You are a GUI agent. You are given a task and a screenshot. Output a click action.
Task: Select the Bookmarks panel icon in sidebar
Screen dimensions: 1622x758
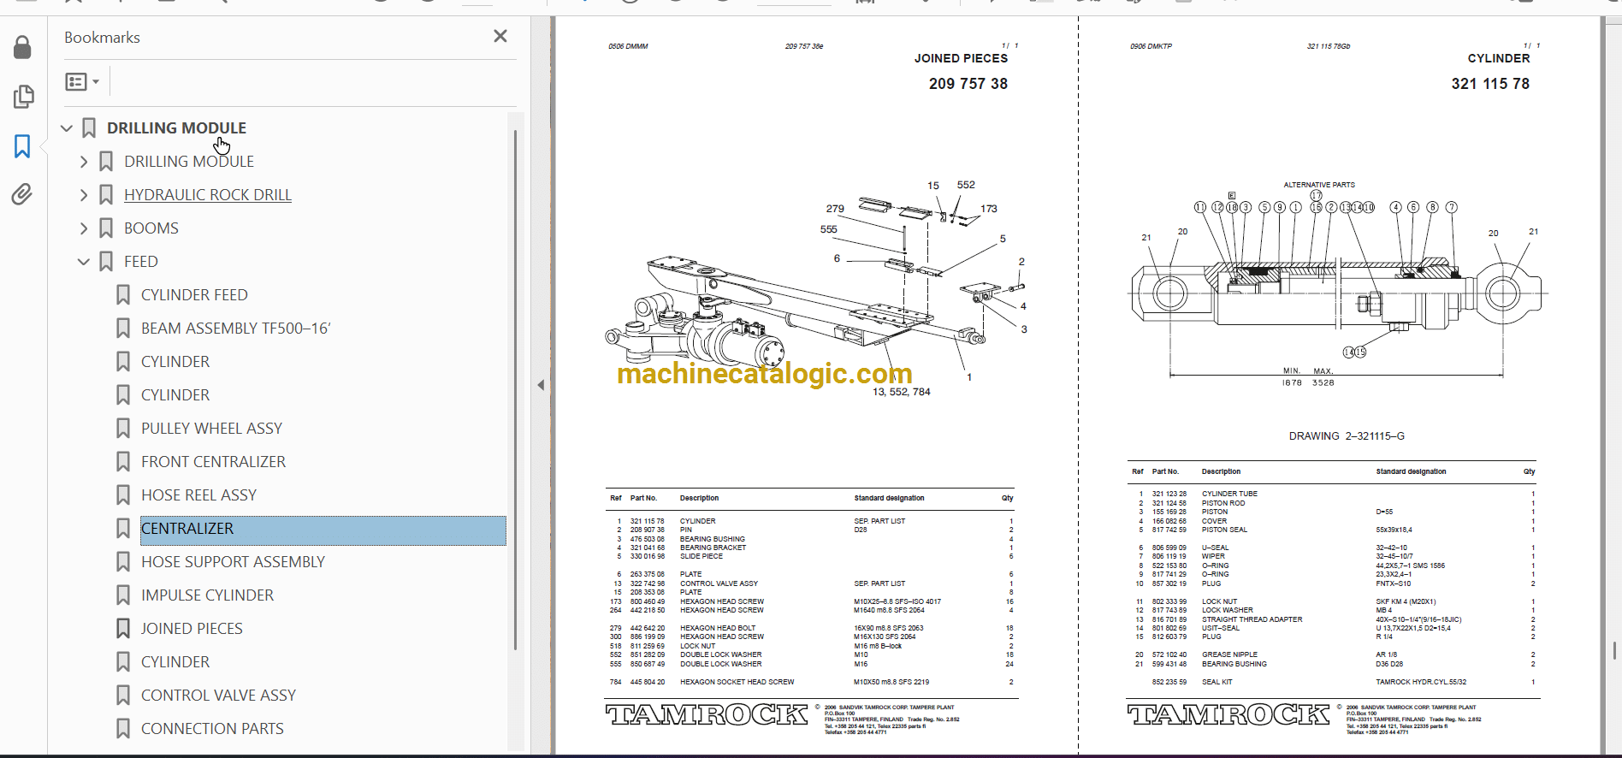click(x=23, y=146)
